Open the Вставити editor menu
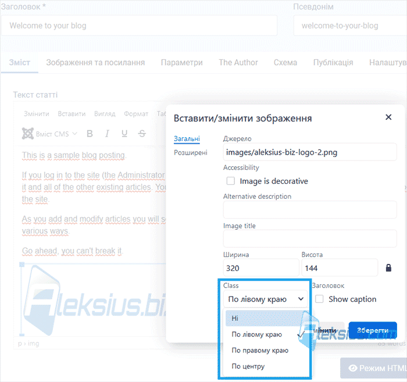The height and width of the screenshot is (382, 407). click(72, 113)
